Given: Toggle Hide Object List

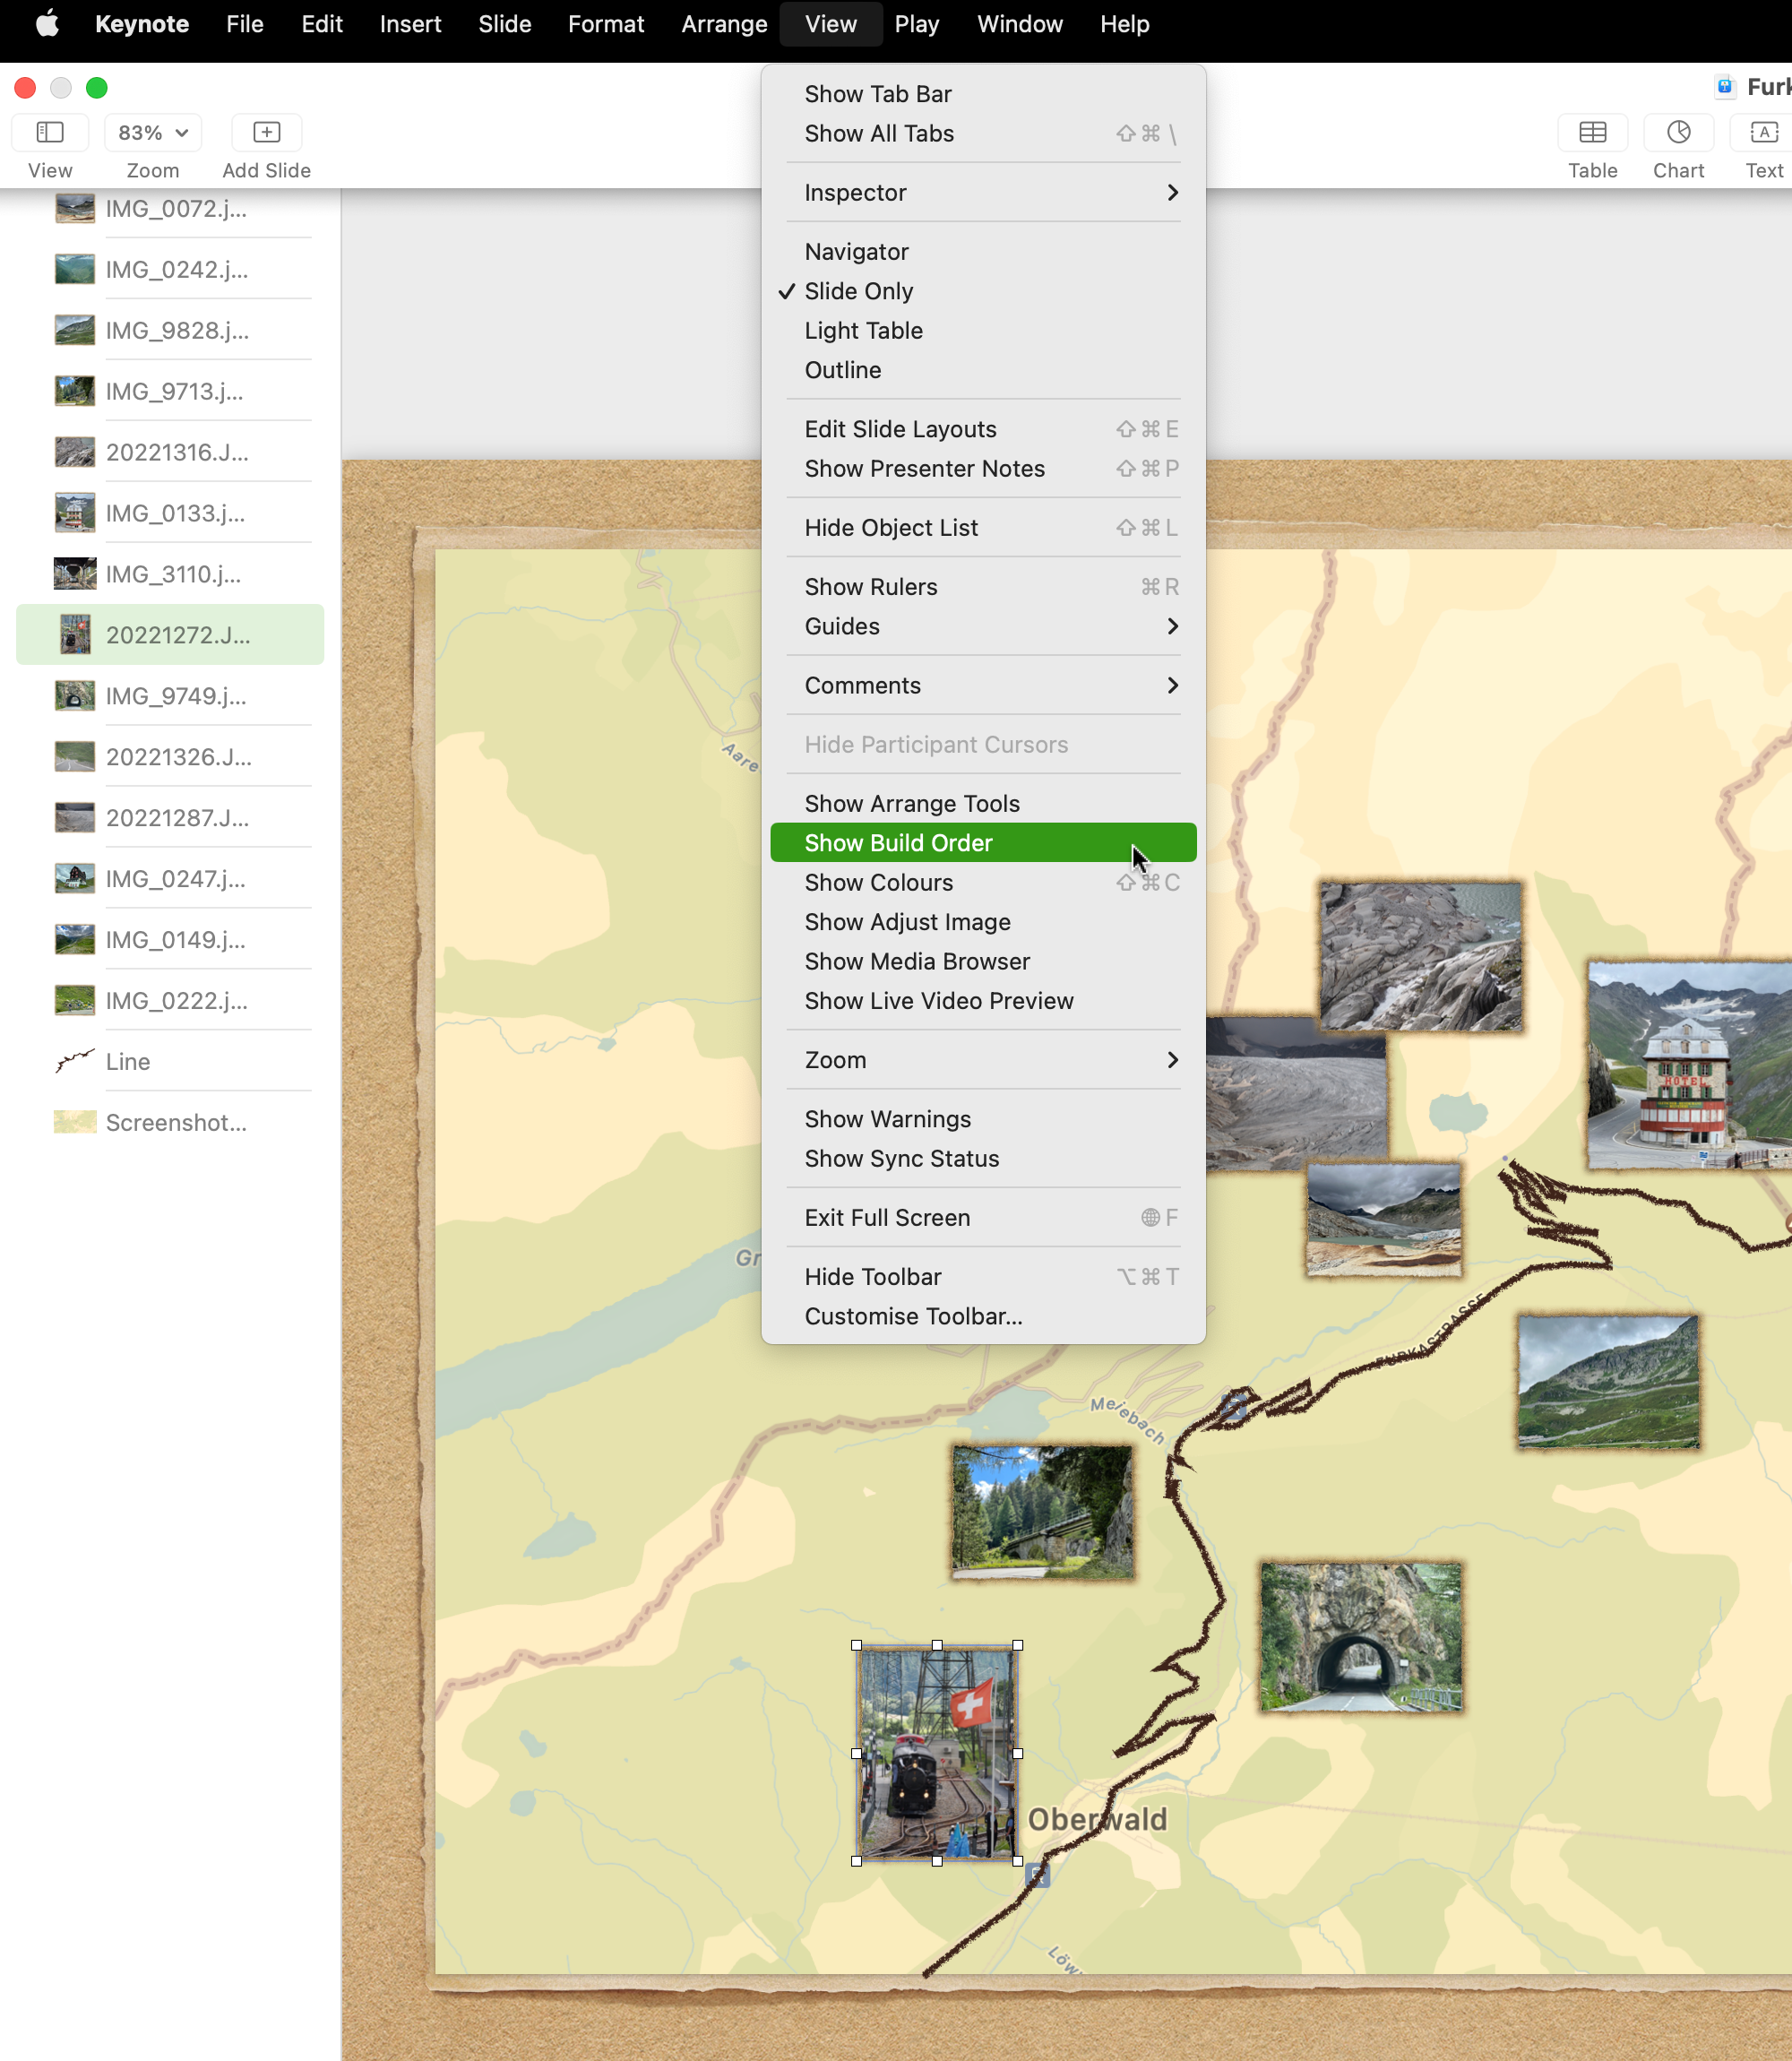Looking at the screenshot, I should pos(983,528).
